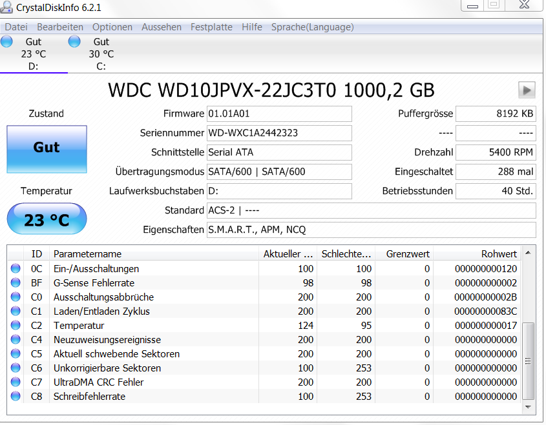The width and height of the screenshot is (546, 425).
Task: Click scrollbar down arrow in SMART table
Action: click(528, 407)
